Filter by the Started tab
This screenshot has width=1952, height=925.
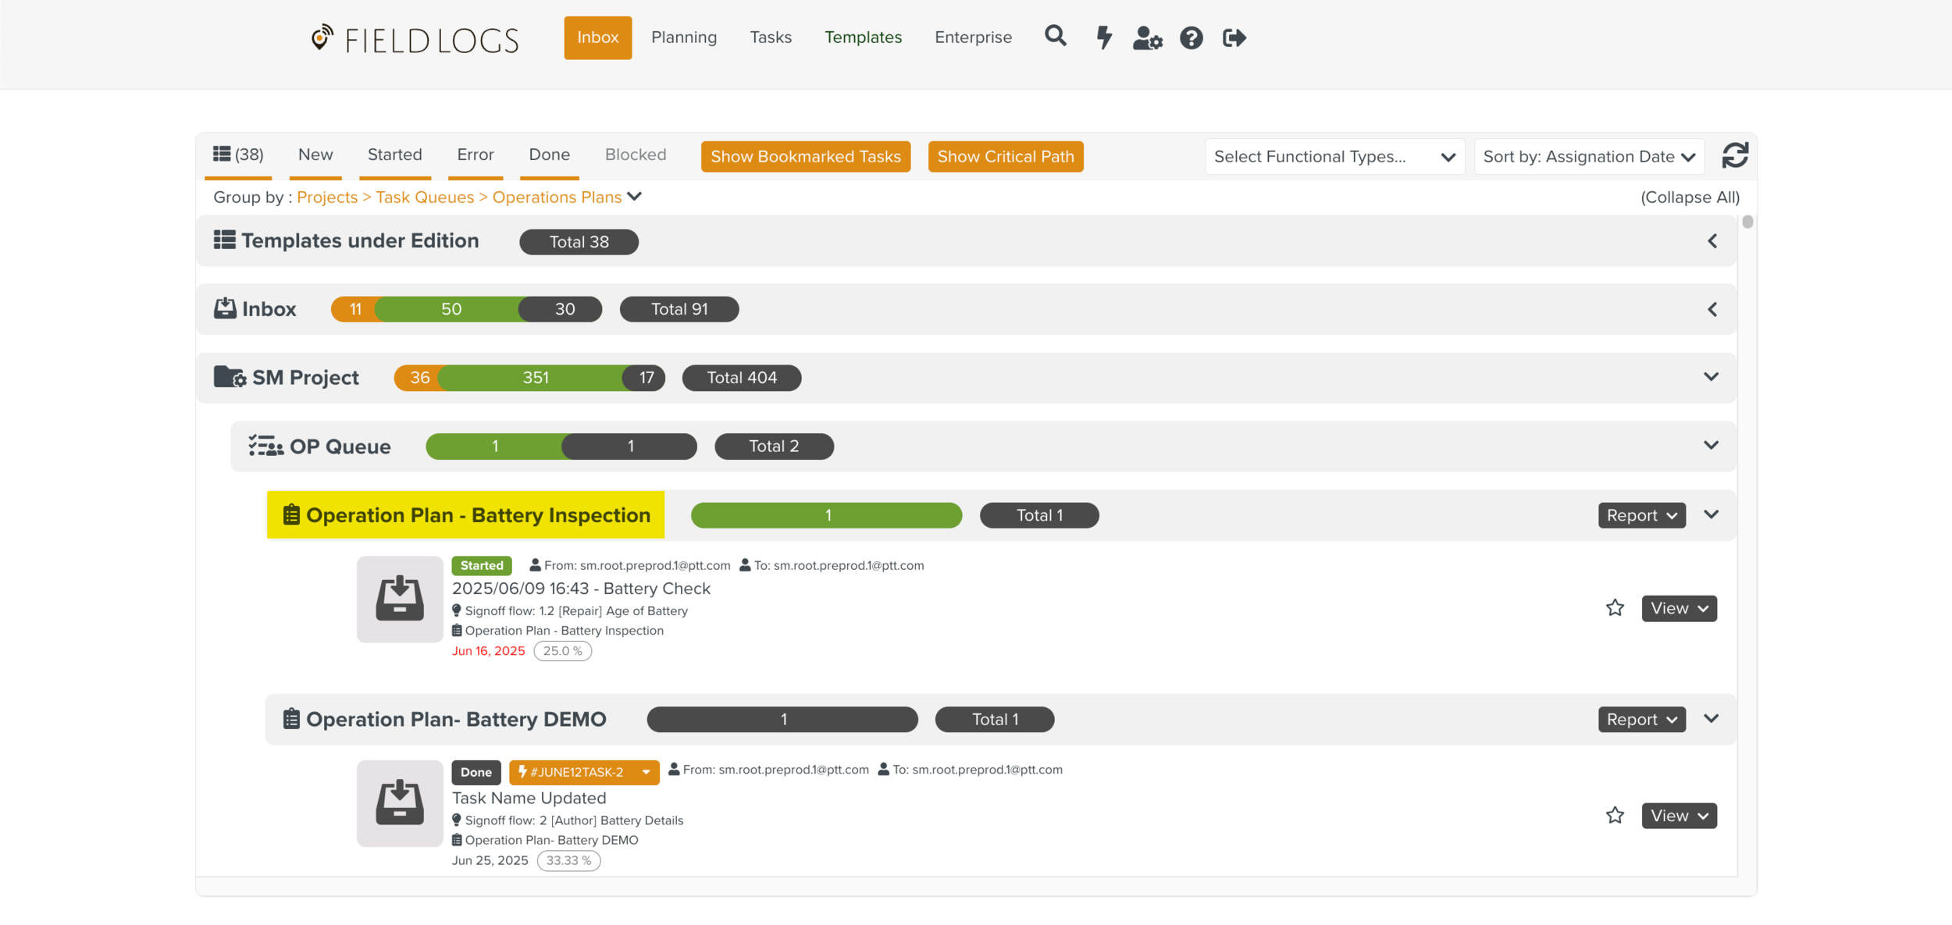394,155
